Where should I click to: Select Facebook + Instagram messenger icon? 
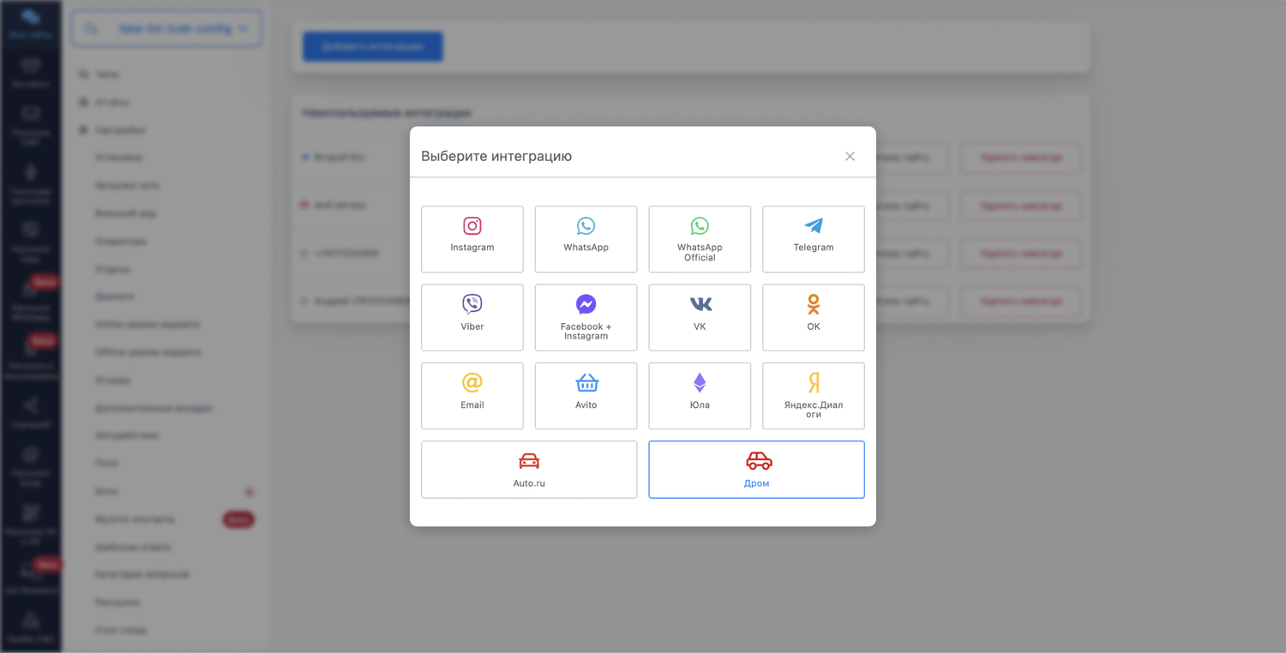[x=586, y=304]
